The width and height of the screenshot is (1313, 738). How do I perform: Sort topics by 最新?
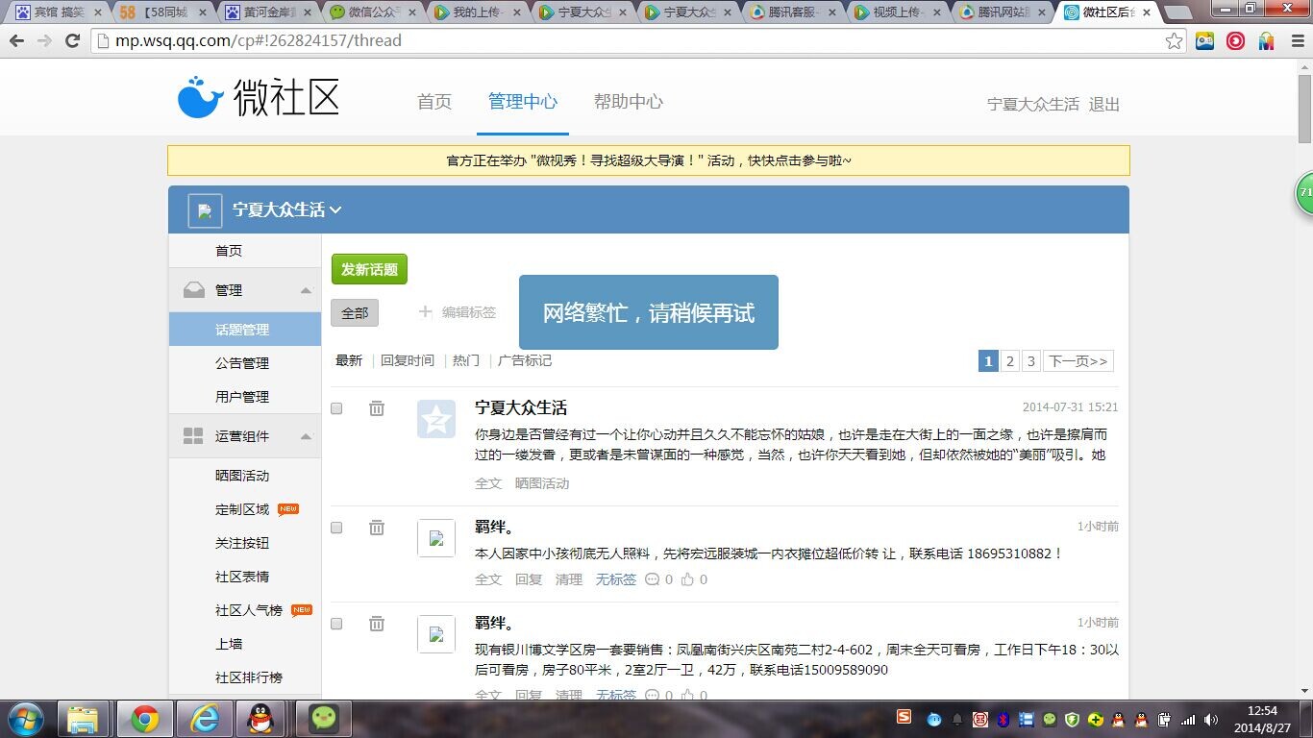(349, 360)
